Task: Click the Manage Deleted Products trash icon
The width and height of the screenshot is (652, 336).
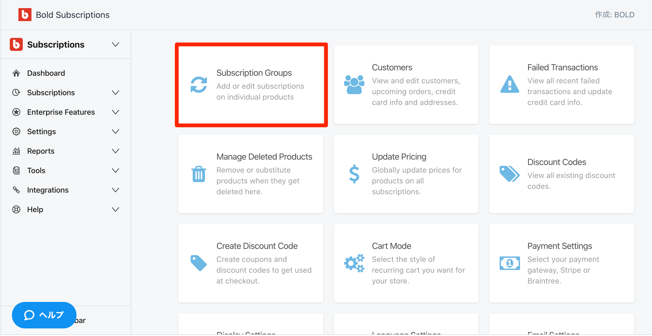Action: click(199, 174)
